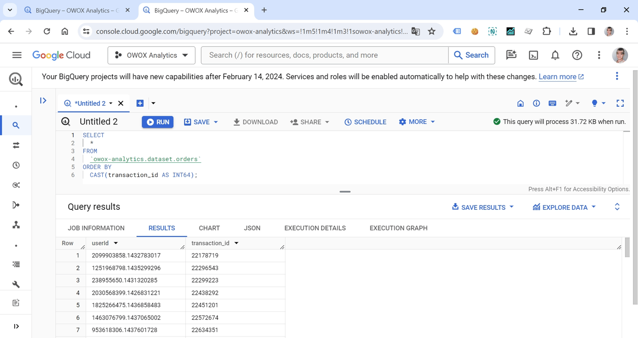
Task: Open Google Cloud header three-dot menu
Action: click(599, 55)
